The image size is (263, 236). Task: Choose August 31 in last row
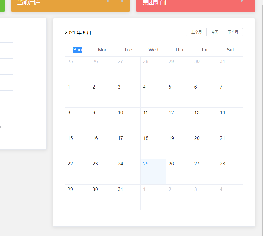[x=128, y=197]
